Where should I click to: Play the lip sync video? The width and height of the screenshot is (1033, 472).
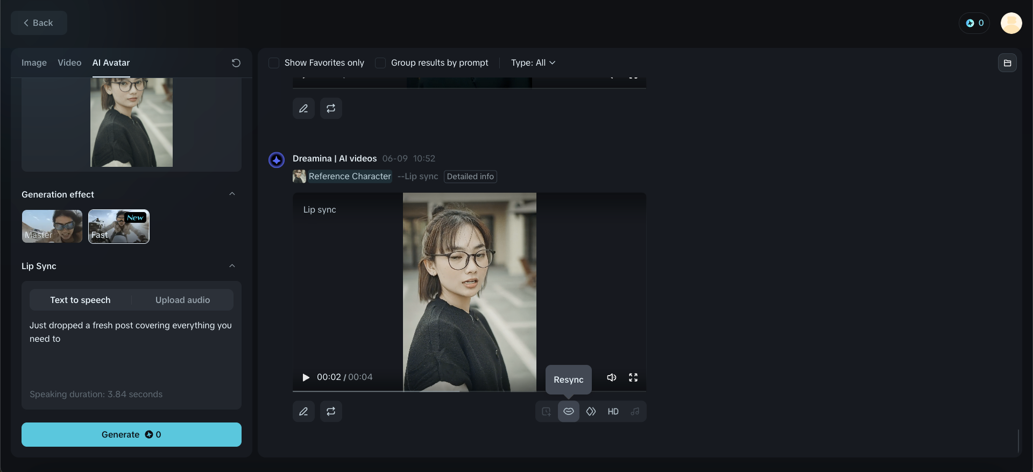[x=306, y=377]
